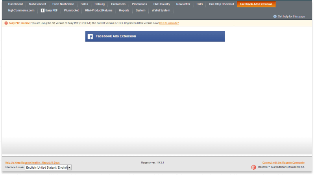Click the Facebook Ads Extension banner title
The height and width of the screenshot is (175, 314).
[116, 36]
